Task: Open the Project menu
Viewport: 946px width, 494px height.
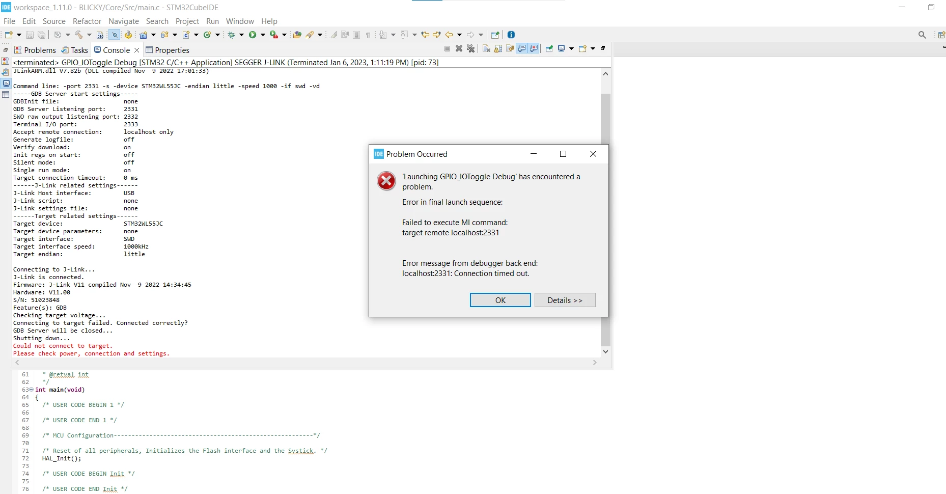Action: [187, 21]
